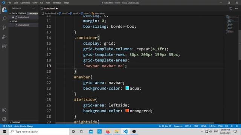Open the File menu
This screenshot has height=135, width=241.
tap(9, 3)
